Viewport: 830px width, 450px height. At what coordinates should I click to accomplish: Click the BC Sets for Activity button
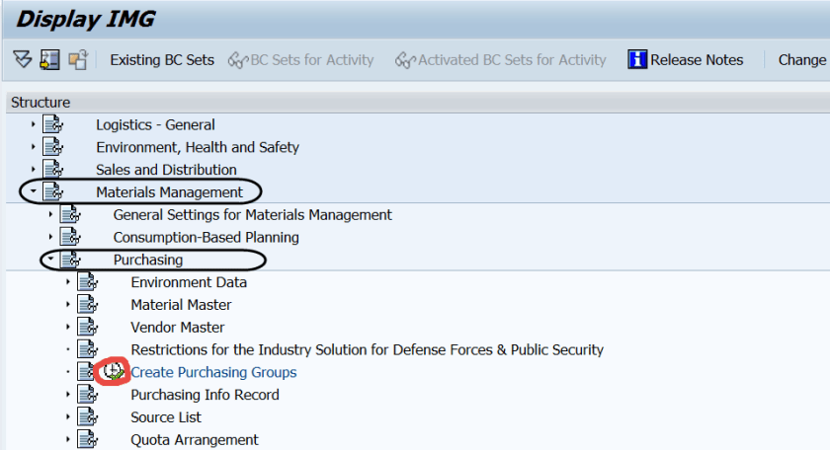tap(301, 60)
